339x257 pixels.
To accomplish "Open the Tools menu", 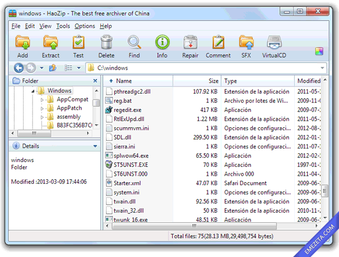I will click(x=63, y=26).
